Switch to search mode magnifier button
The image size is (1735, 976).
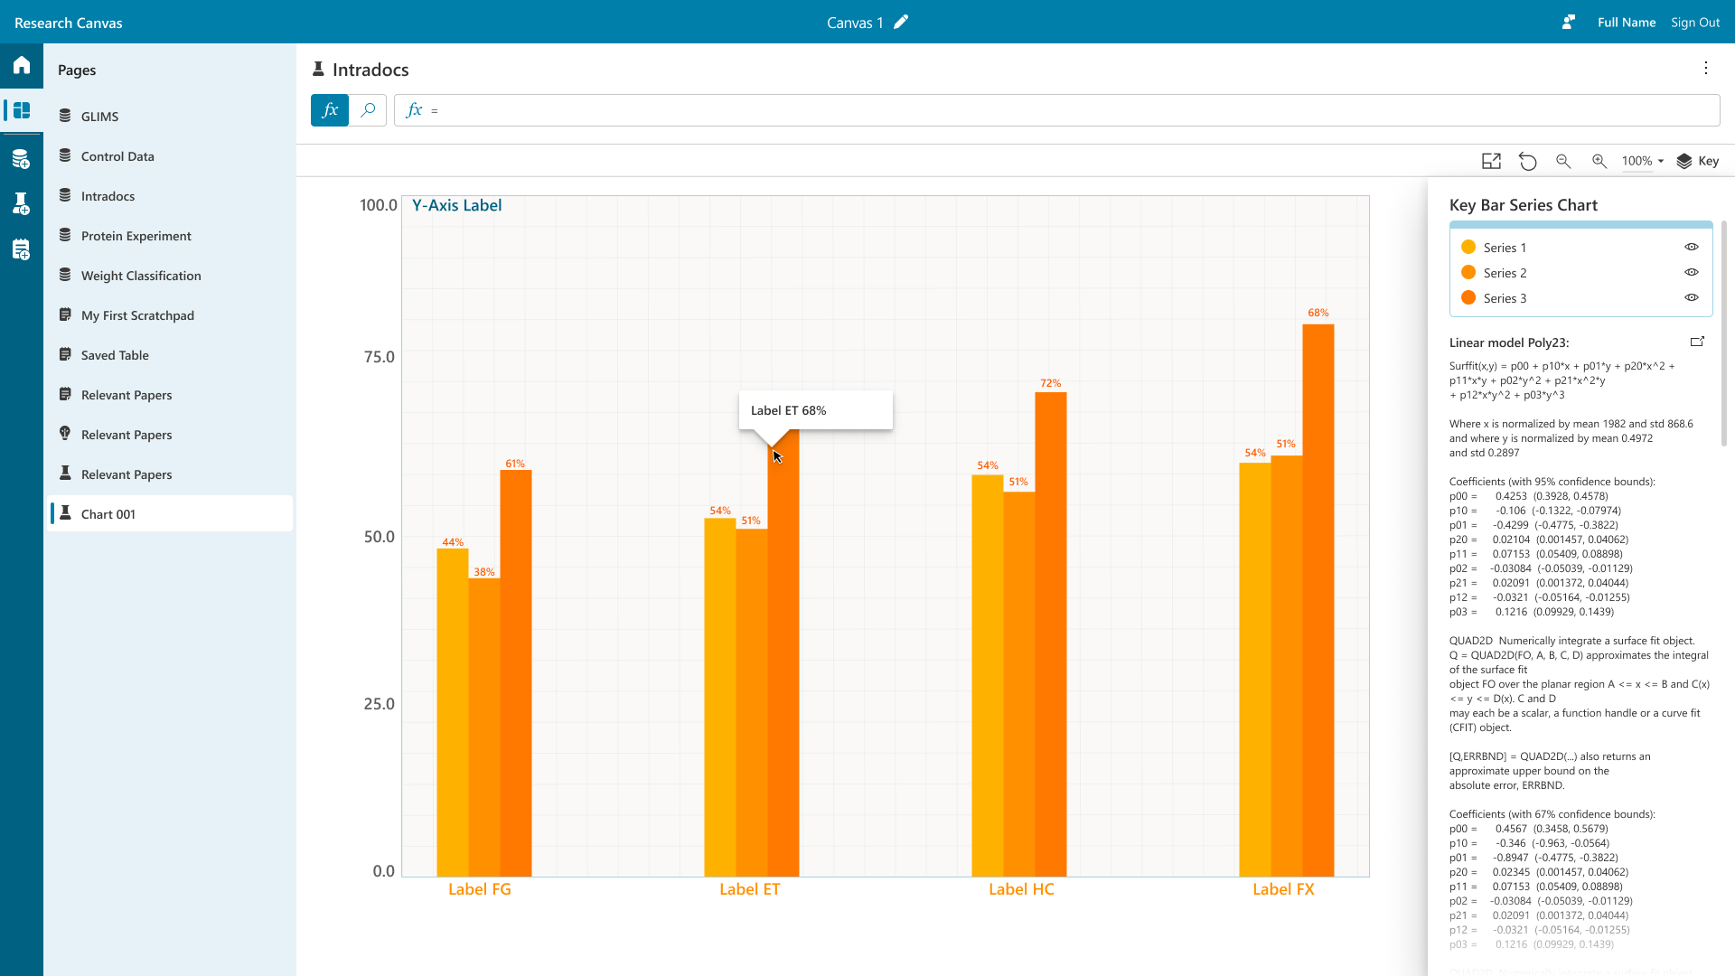click(368, 110)
